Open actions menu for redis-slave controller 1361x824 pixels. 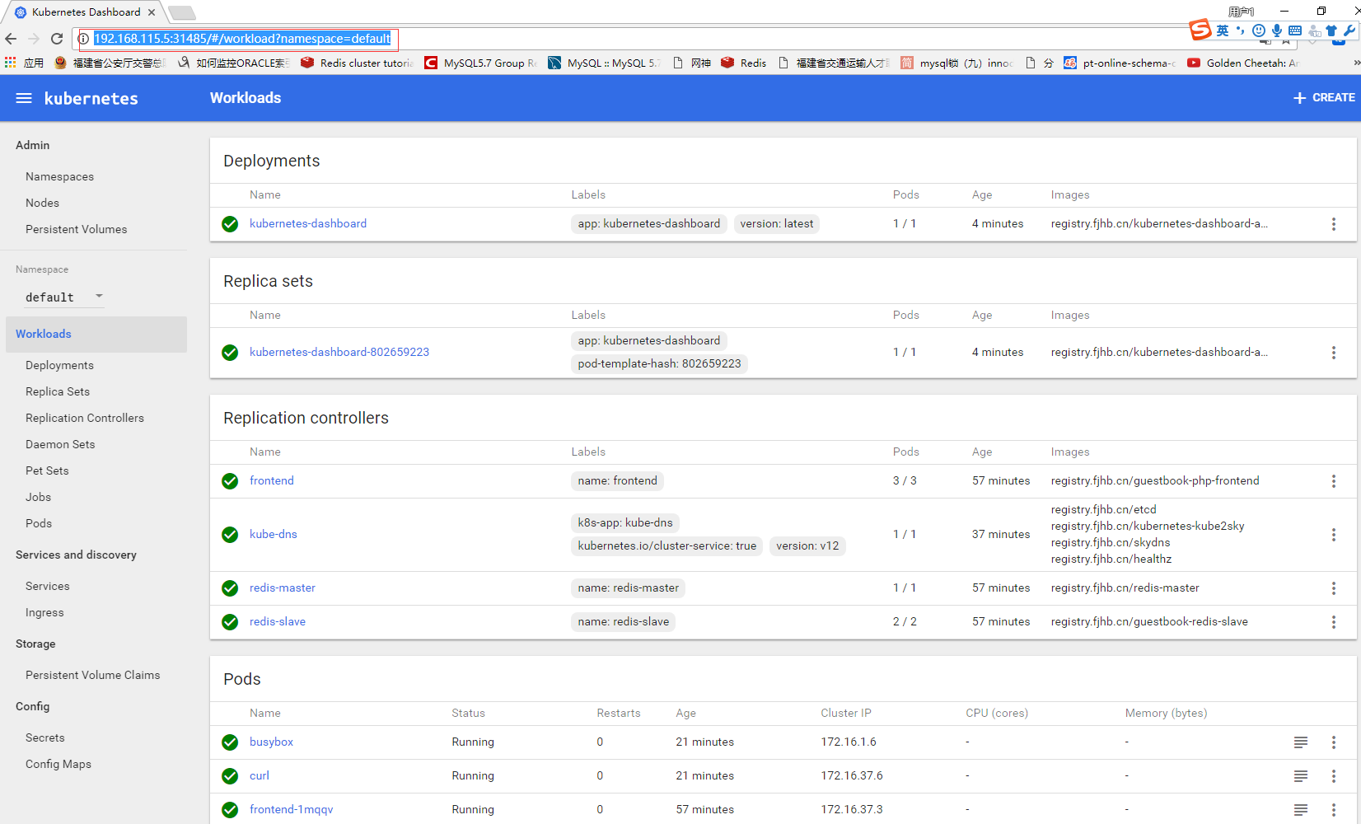pyautogui.click(x=1334, y=622)
